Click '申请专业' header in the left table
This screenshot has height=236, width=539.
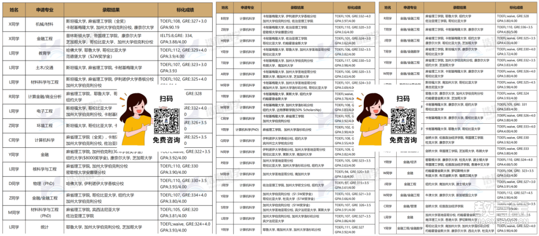coord(45,10)
